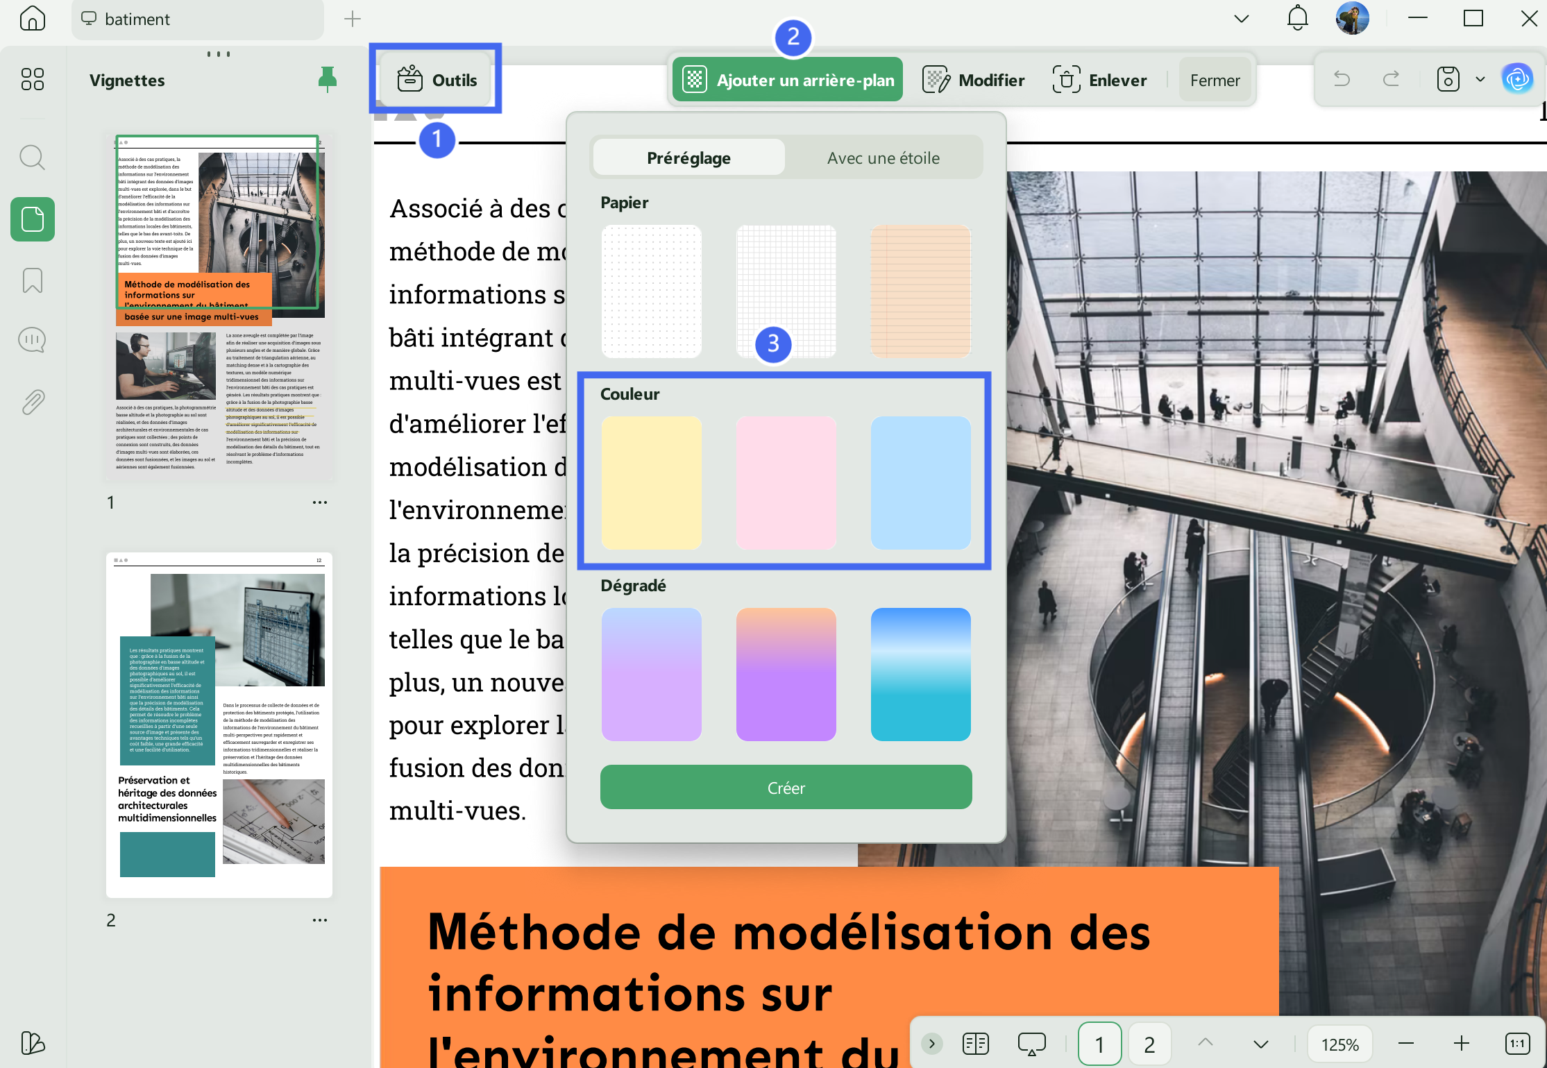Open the search tool in sidebar
This screenshot has height=1068, width=1547.
point(32,158)
